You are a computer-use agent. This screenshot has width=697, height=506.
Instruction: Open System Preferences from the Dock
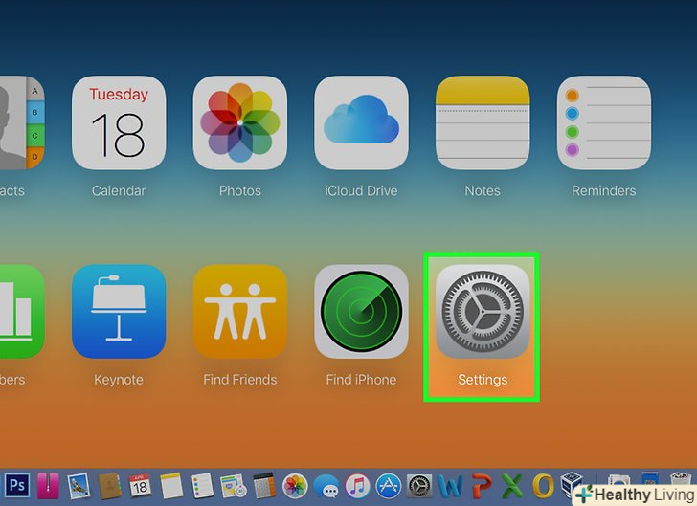tap(419, 486)
